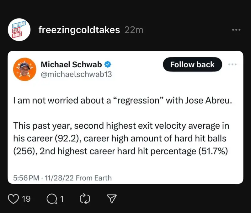
Task: Open the three-dot menu inside the tweet card
Action: tap(232, 64)
